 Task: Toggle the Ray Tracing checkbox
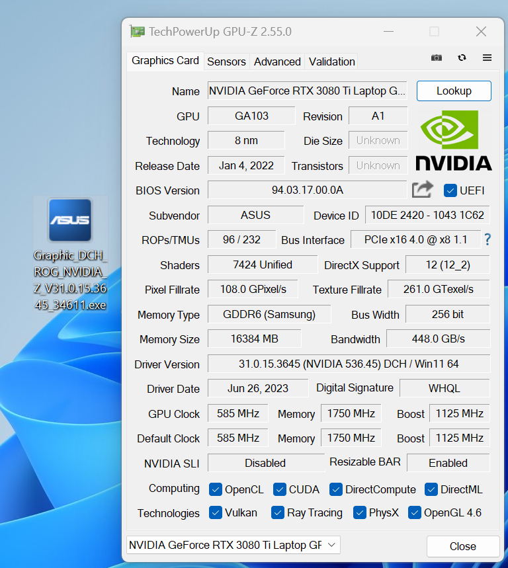(x=278, y=512)
